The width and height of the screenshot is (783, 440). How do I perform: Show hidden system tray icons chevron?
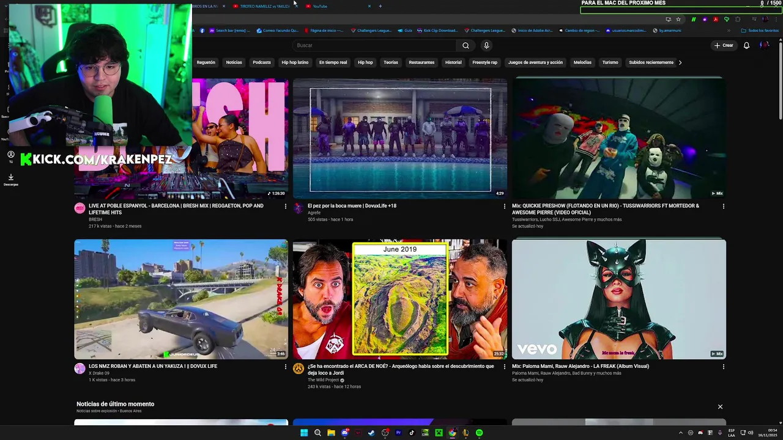(681, 433)
